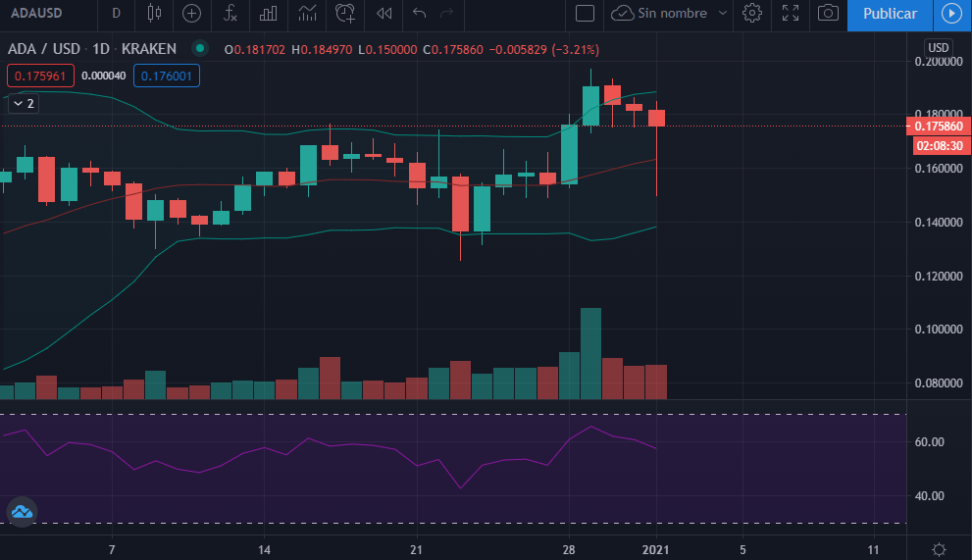This screenshot has height=560, width=972.
Task: Open the stream play button next to Publicar
Action: tap(951, 13)
